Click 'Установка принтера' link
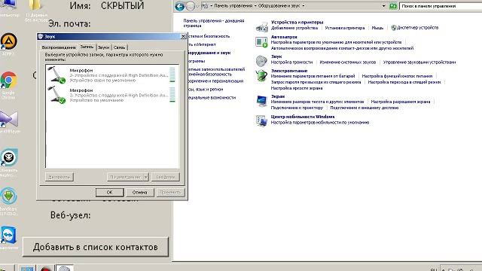This screenshot has height=271, width=482. click(345, 28)
